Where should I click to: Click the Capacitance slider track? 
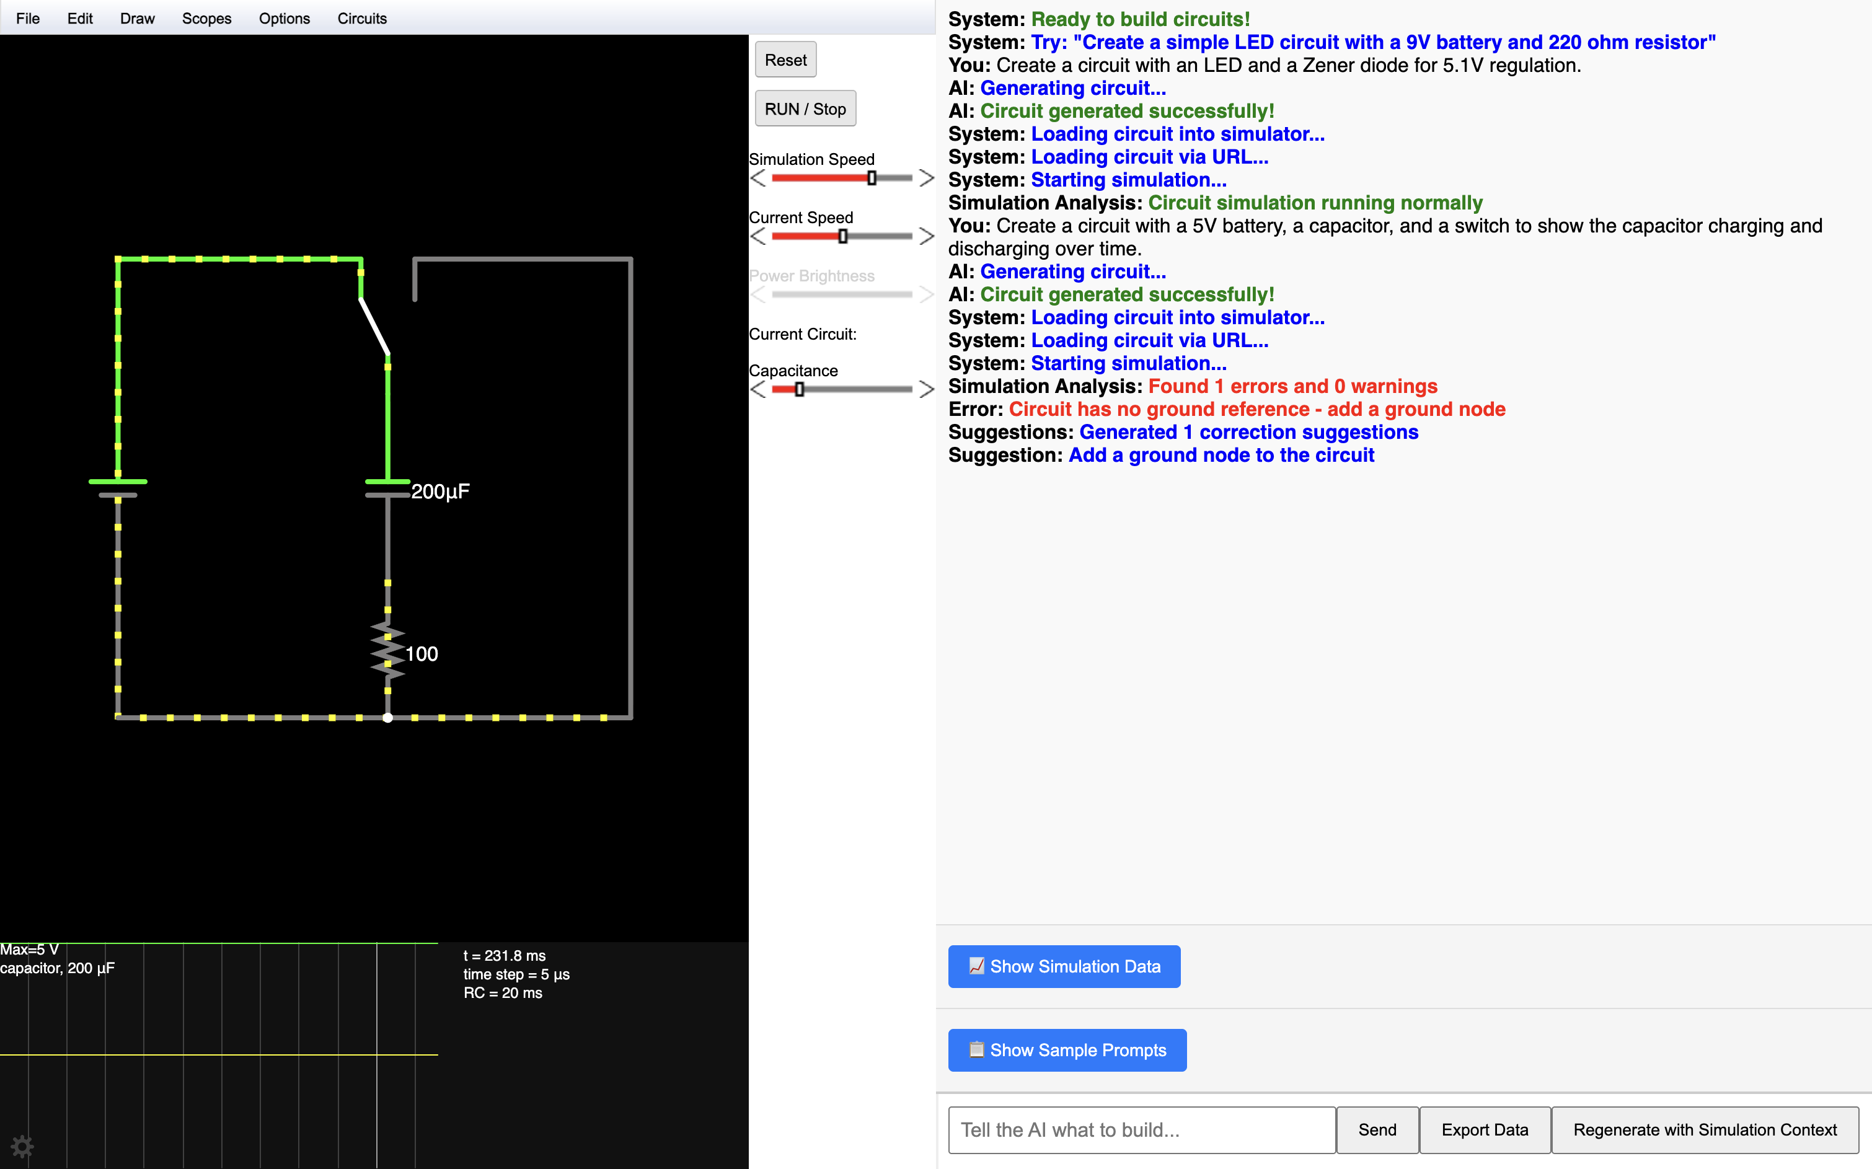pyautogui.click(x=859, y=390)
